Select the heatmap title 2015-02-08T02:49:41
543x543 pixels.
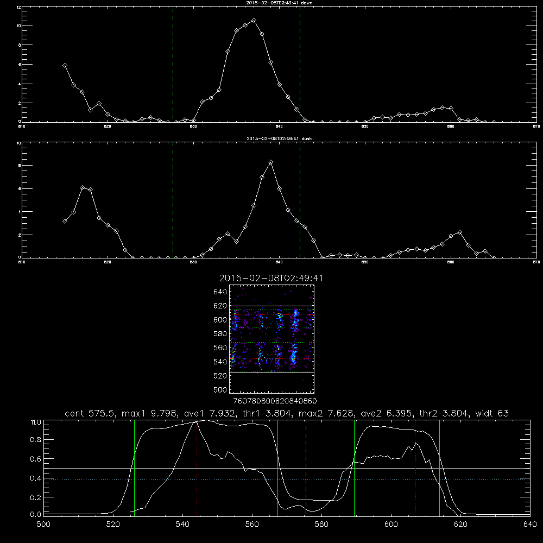[271, 278]
